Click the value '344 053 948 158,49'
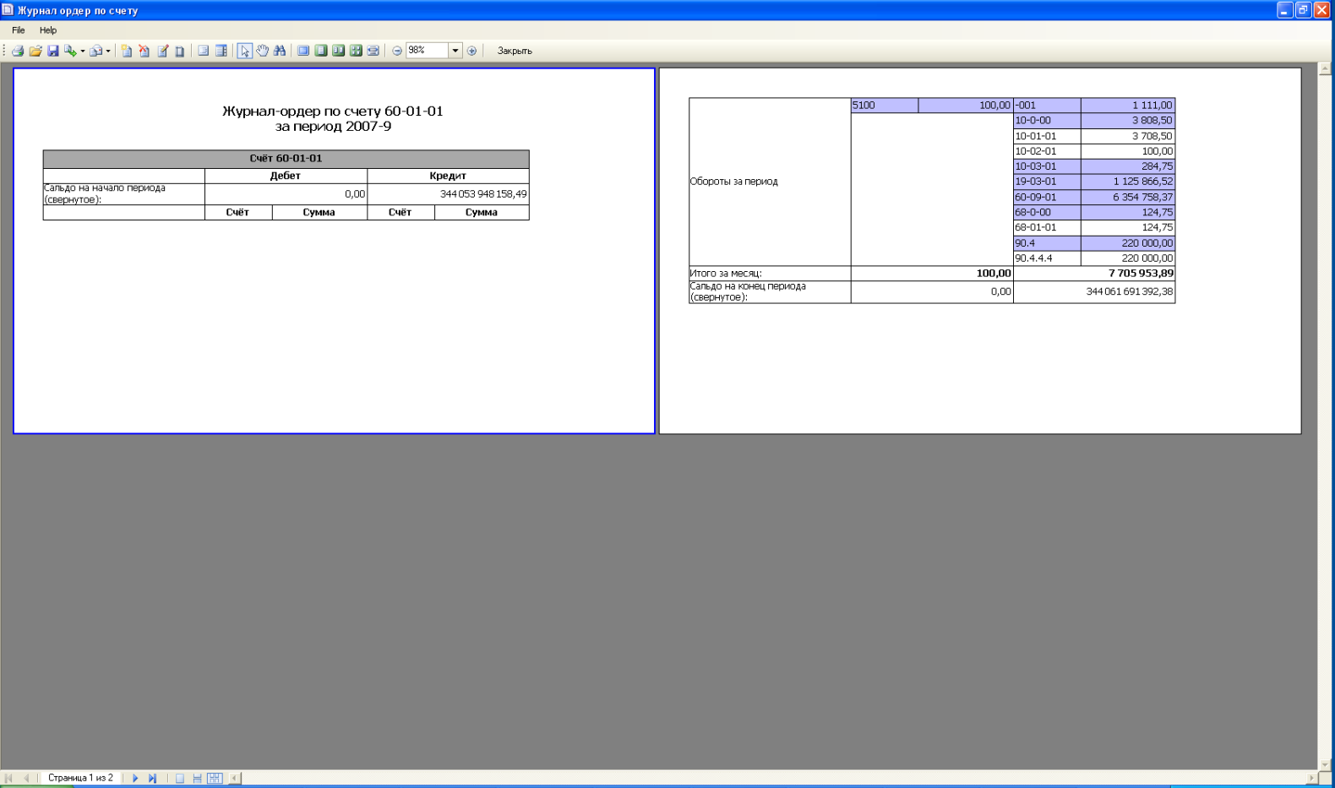Viewport: 1335px width, 788px height. click(x=483, y=194)
